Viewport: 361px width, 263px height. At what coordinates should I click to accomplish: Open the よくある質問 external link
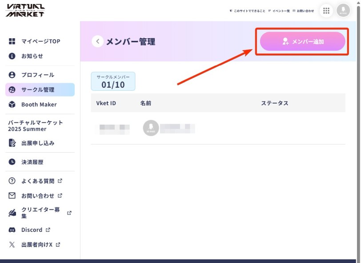pyautogui.click(x=37, y=181)
